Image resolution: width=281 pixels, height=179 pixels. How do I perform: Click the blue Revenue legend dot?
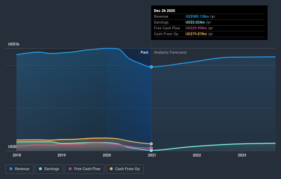(x=11, y=169)
